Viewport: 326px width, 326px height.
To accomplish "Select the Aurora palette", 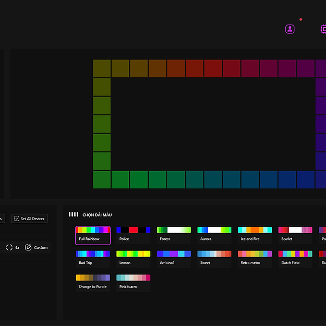I will (x=214, y=235).
